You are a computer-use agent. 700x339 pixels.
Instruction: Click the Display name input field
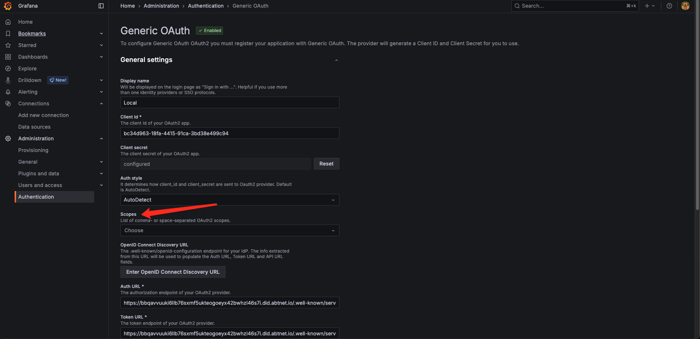[230, 103]
